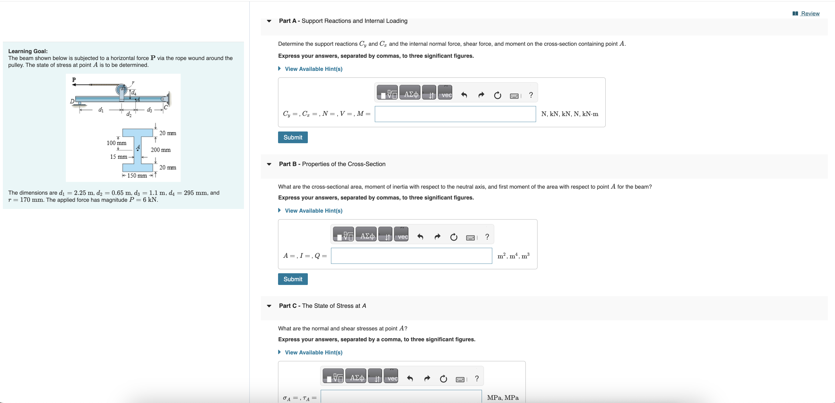Click the redo arrow in Part B equation toolbar
835x403 pixels.
[x=437, y=236]
